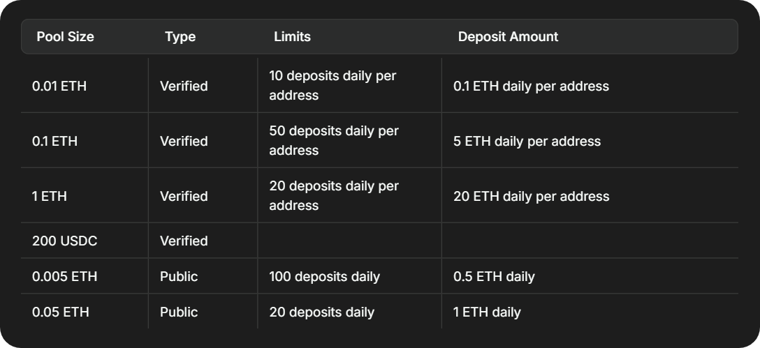Click the "10 deposits daily per address" limit
The width and height of the screenshot is (760, 348).
coord(332,85)
